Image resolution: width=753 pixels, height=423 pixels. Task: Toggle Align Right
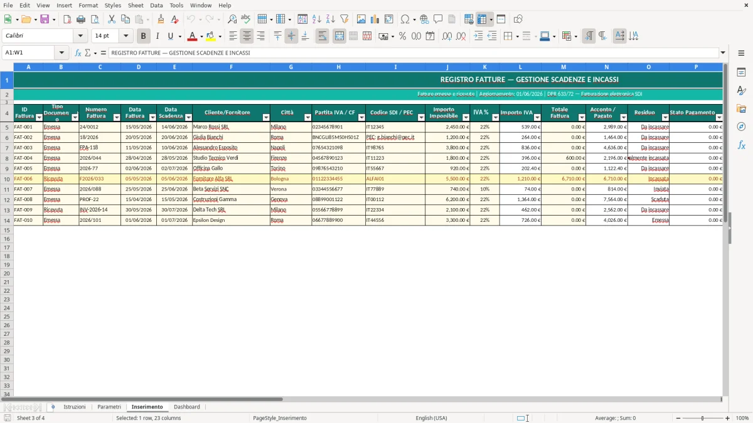[261, 36]
